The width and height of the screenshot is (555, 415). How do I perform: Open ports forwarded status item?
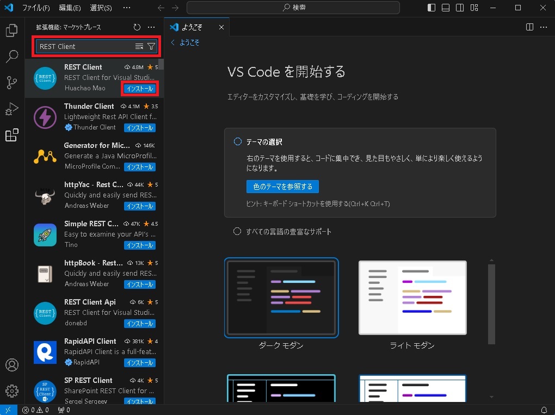[x=64, y=410]
